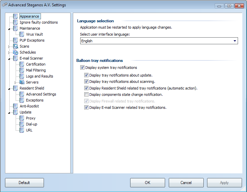Click the Mail Filtering page icon
The width and height of the screenshot is (247, 192).
[x=22, y=70]
